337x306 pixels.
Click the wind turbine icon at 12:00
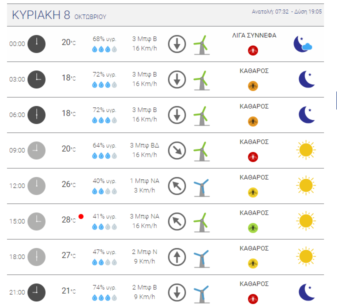(x=201, y=186)
